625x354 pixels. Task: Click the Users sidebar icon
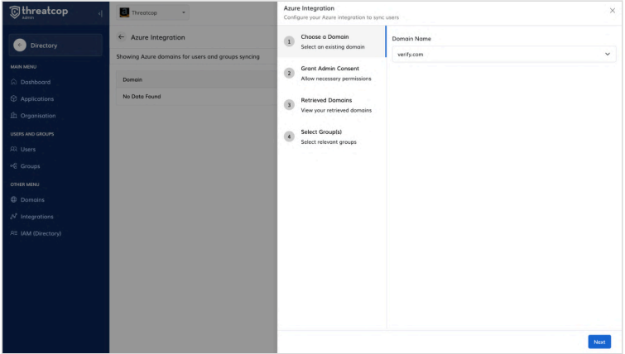point(13,149)
